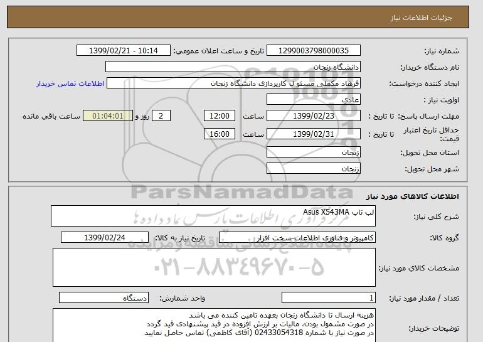Click the price validity date 1399/02/31
The width and height of the screenshot is (483, 342).
313,134
